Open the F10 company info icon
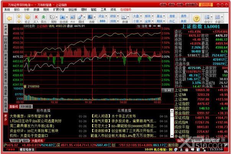231x154 pixels. click(x=72, y=17)
